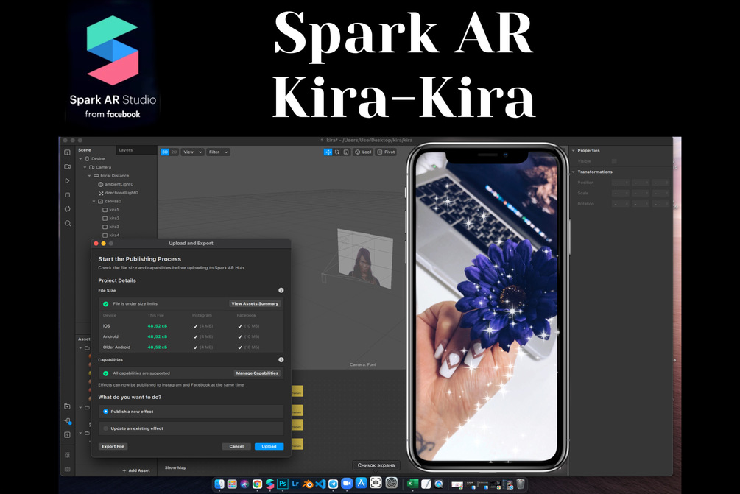The image size is (740, 494).
Task: Open Spark AR Studio from the Dock
Action: pos(270,484)
